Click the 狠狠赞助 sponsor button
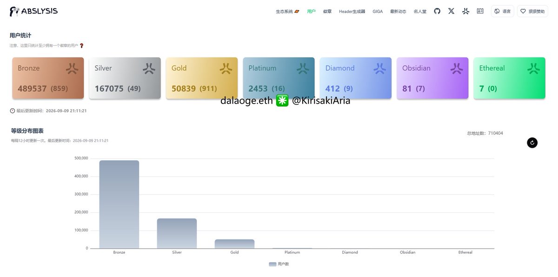 pos(532,11)
